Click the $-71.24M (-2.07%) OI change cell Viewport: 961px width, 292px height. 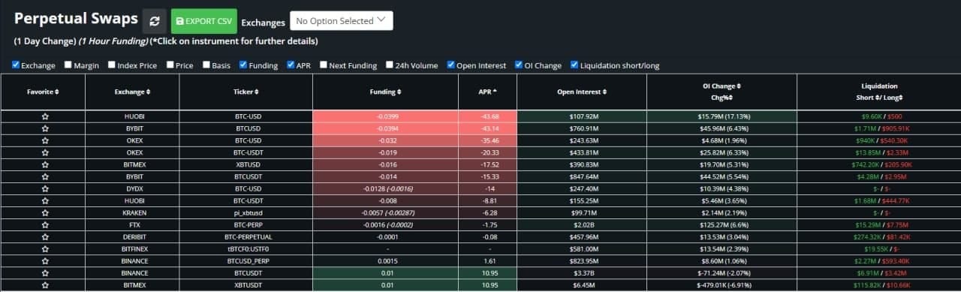pyautogui.click(x=722, y=272)
